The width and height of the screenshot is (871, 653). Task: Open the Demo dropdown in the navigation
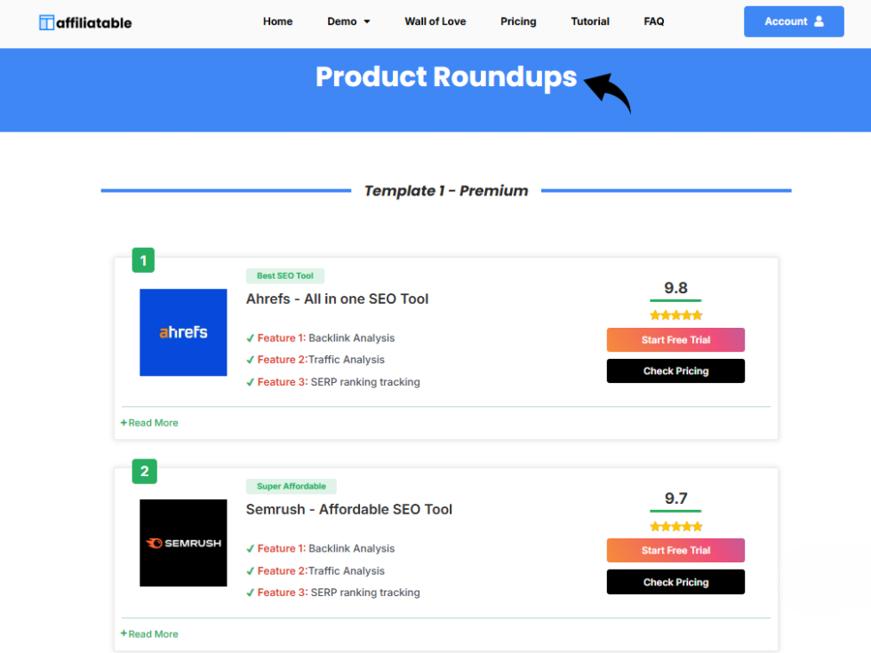click(348, 21)
